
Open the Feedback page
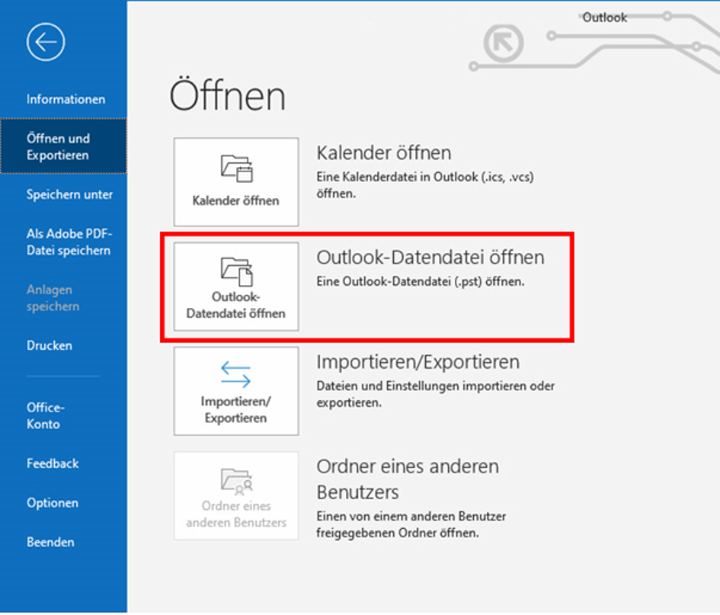(x=53, y=463)
